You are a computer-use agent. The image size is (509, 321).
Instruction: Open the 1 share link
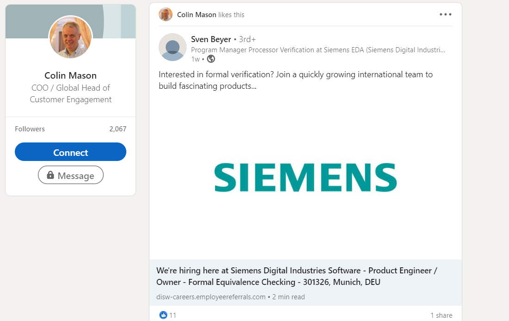441,315
